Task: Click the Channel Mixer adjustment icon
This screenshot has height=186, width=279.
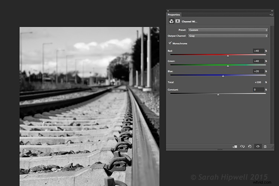Action: click(x=171, y=21)
